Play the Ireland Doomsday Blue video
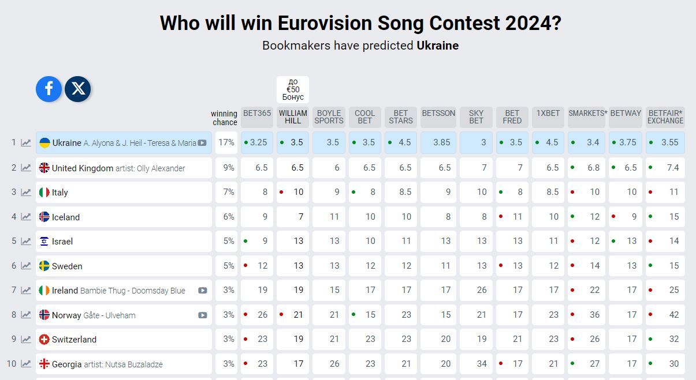 [x=203, y=291]
